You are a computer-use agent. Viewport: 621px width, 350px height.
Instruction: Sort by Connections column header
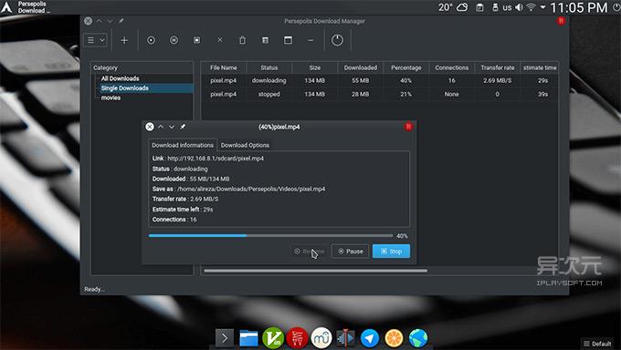tap(451, 67)
